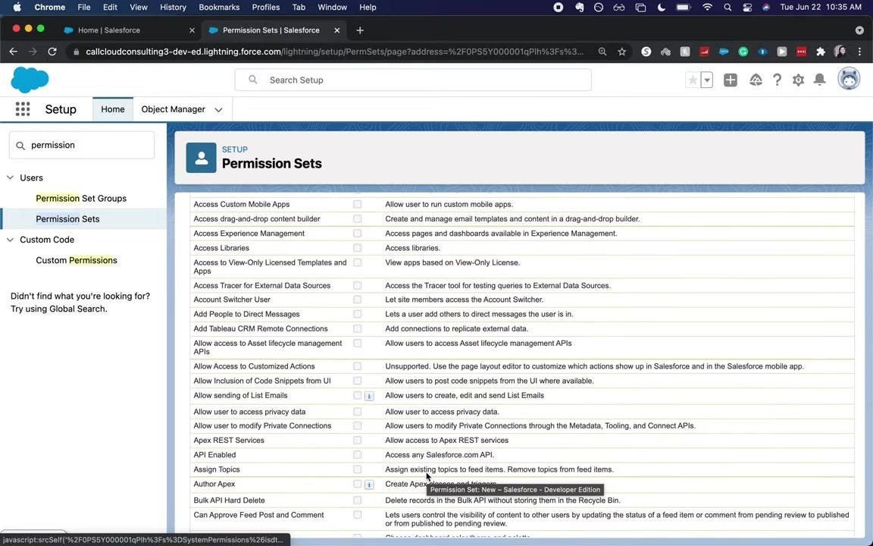The height and width of the screenshot is (546, 873).
Task: Open the Profiles menu
Action: tap(265, 8)
